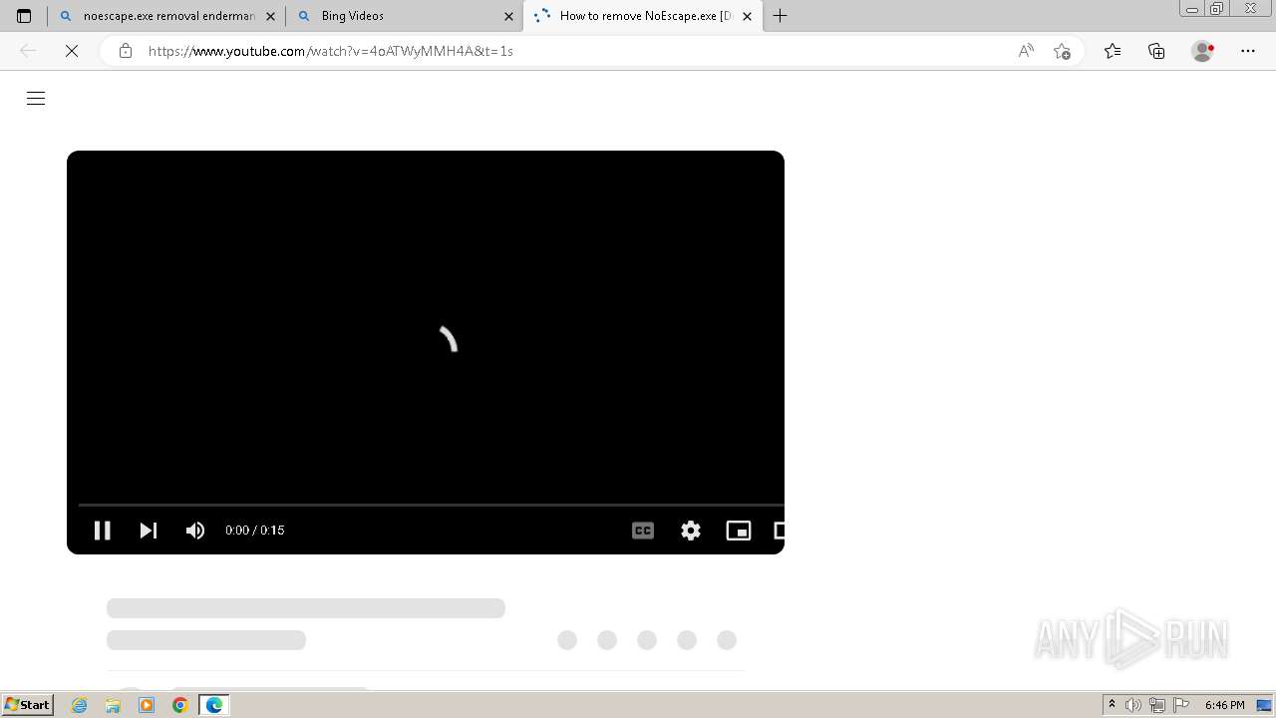Open Read aloud in address bar
Viewport: 1276px width, 718px height.
coord(1026,51)
